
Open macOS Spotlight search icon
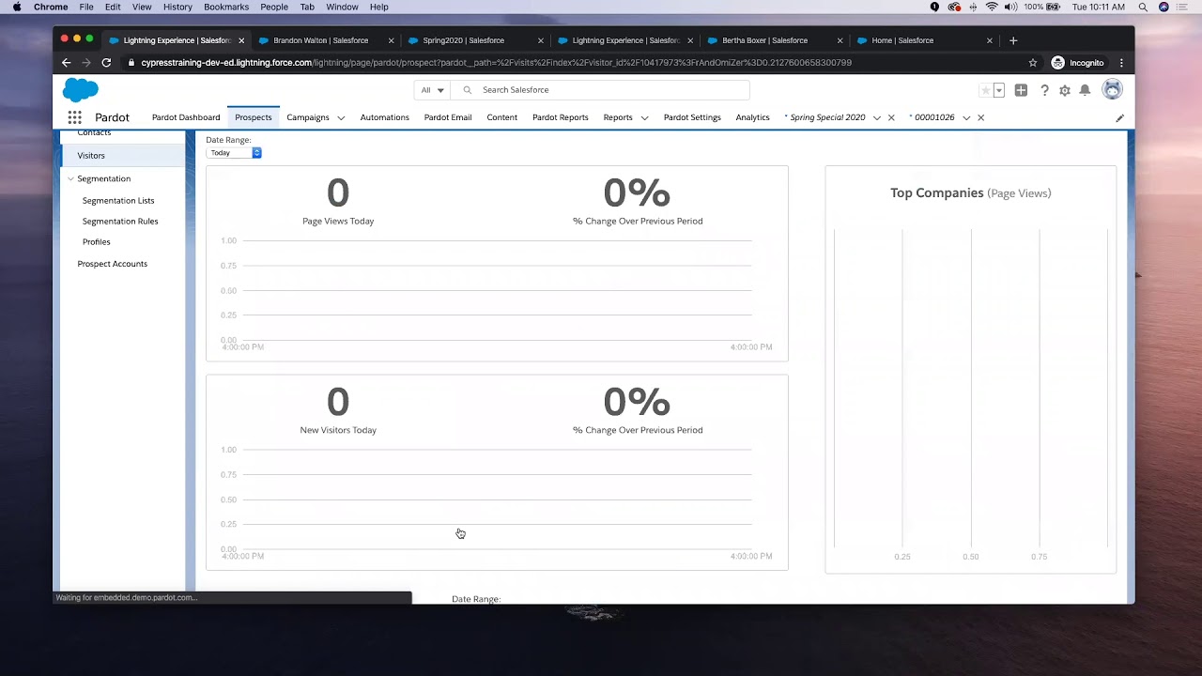(x=1143, y=7)
